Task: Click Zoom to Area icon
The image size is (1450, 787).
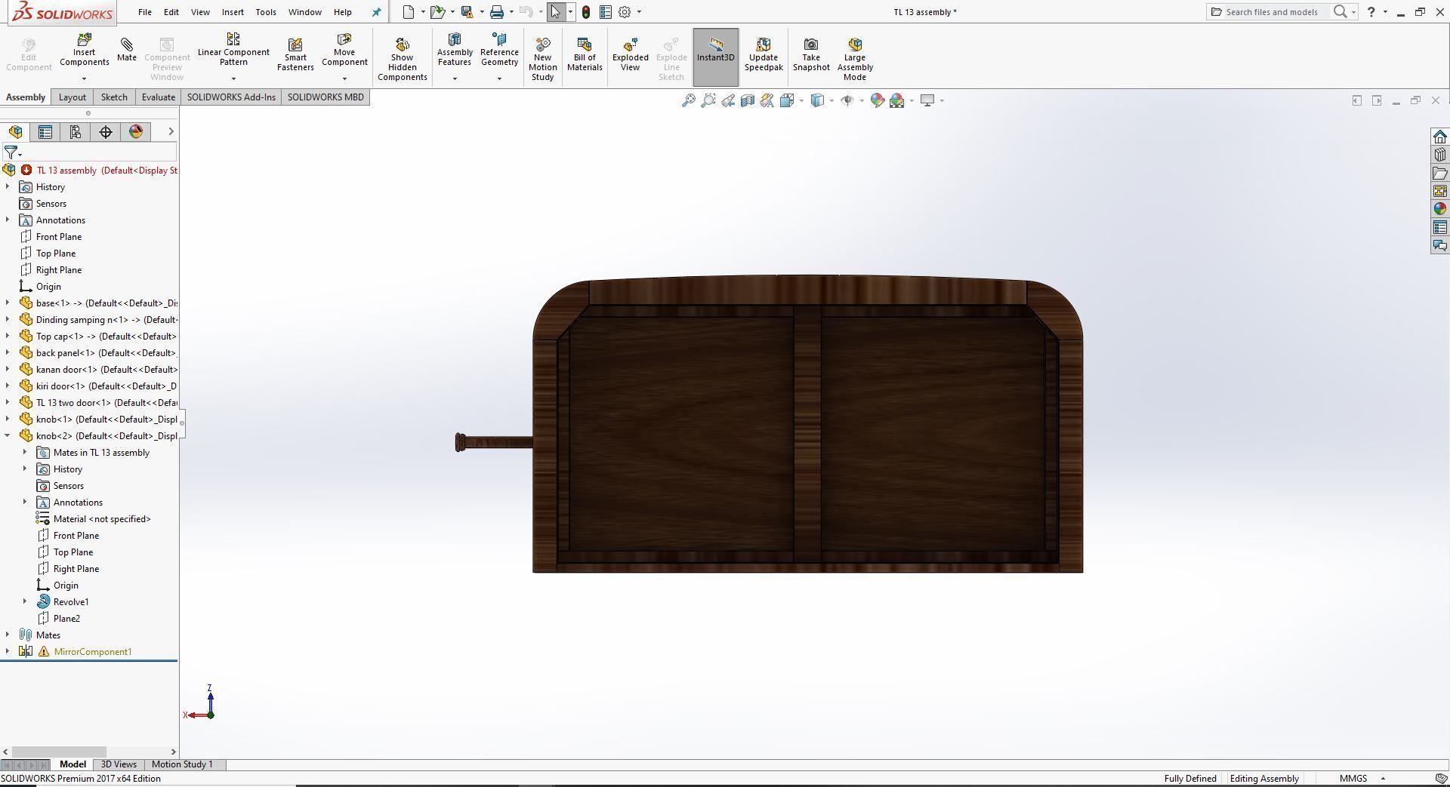Action: [708, 100]
